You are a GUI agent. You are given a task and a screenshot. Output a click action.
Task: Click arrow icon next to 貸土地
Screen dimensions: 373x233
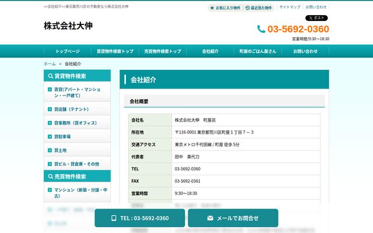coord(50,150)
